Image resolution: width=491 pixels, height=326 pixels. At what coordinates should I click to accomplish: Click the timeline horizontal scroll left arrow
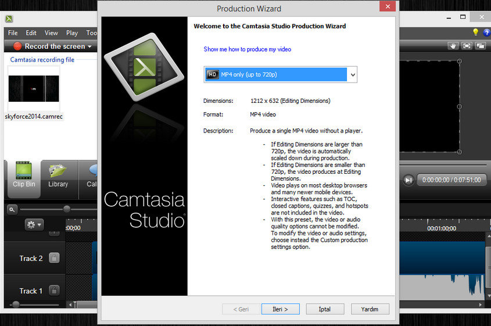(70, 304)
